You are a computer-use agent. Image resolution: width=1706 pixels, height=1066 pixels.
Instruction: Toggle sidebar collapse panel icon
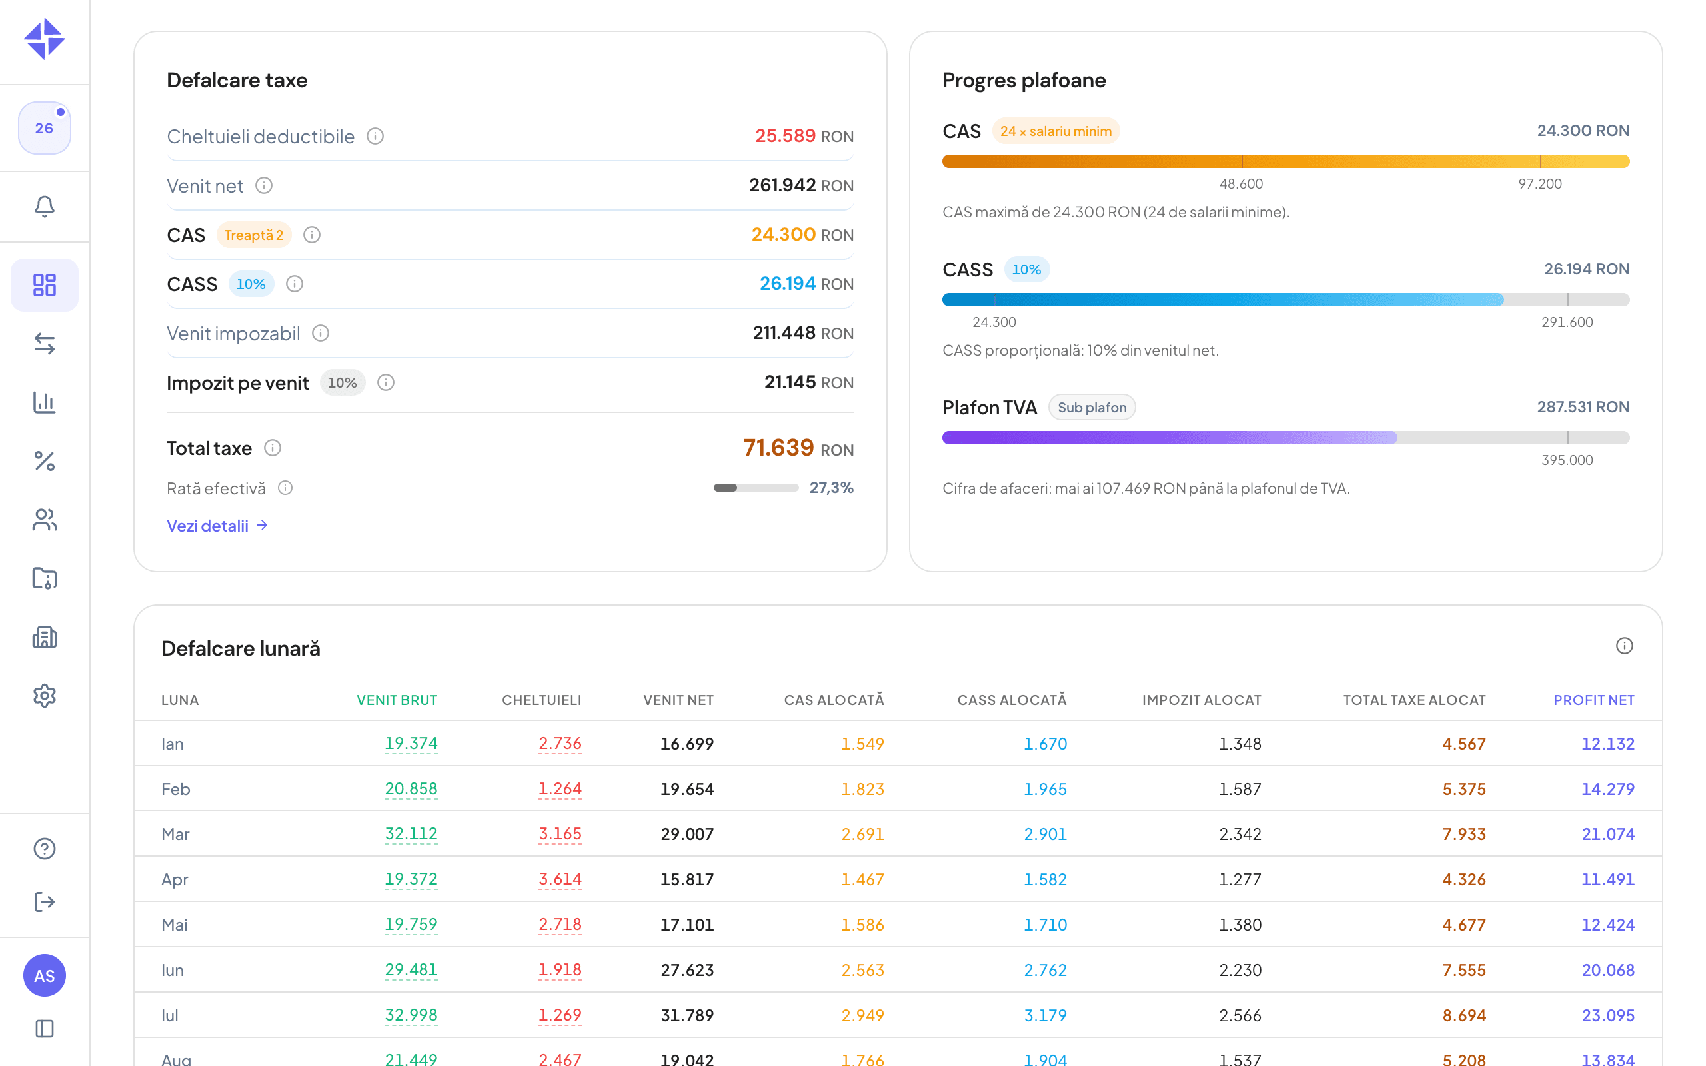(x=45, y=1029)
